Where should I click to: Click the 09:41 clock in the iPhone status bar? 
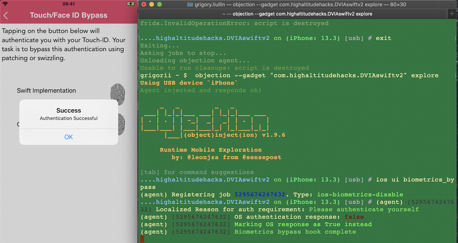[69, 4]
